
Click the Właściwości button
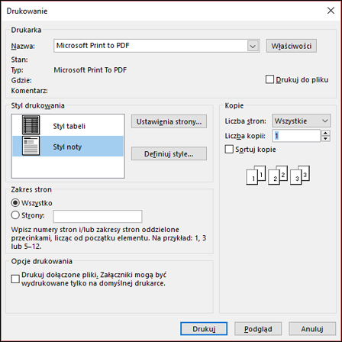pyautogui.click(x=292, y=46)
